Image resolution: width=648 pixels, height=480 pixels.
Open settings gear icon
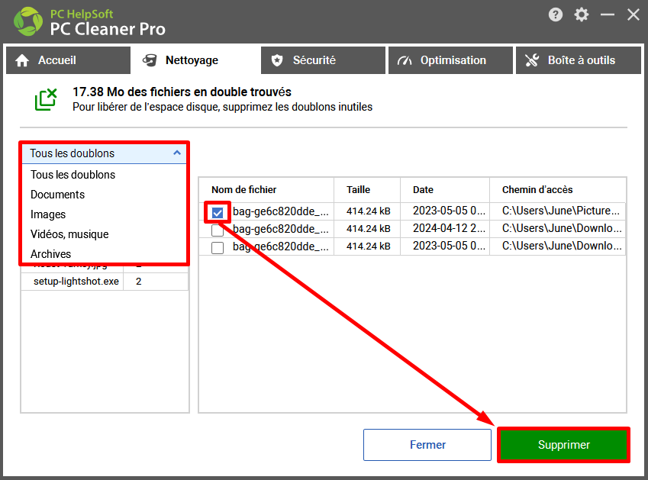(582, 14)
